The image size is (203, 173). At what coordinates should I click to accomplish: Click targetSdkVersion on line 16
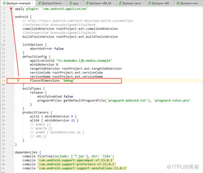tap(45, 69)
